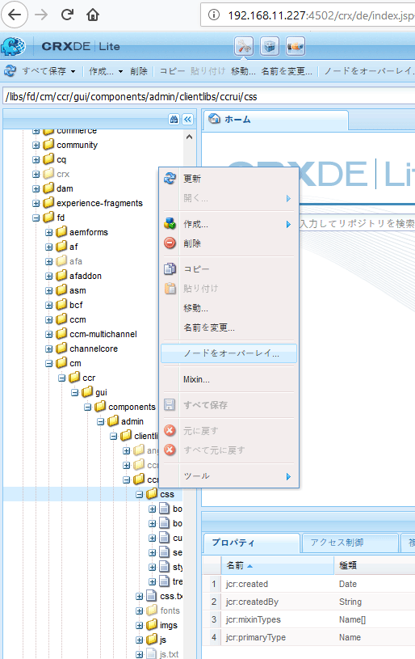The width and height of the screenshot is (415, 659).
Task: Select jcr:createdBy property row
Action: pyautogui.click(x=309, y=602)
